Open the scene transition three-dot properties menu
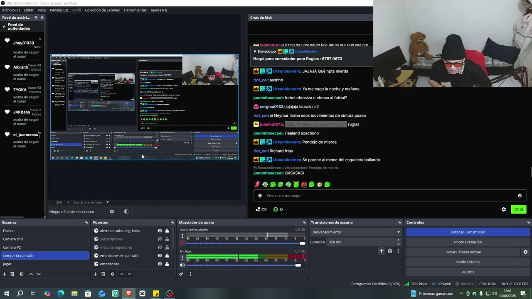This screenshot has height=299, width=532. pos(398,251)
